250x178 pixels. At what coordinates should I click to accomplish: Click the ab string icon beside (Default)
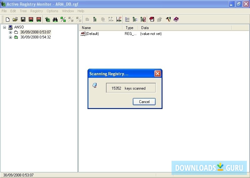tap(83, 34)
